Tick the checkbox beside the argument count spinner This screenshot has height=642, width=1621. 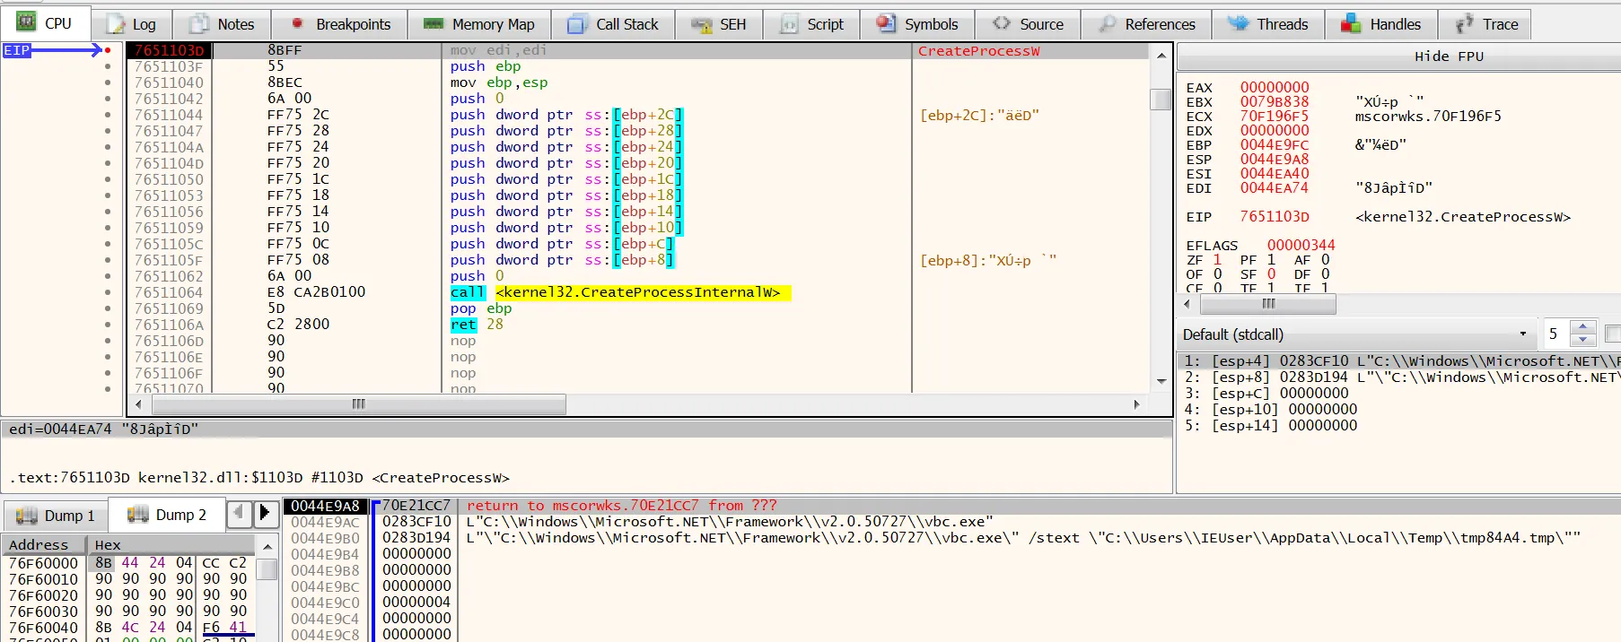point(1613,334)
